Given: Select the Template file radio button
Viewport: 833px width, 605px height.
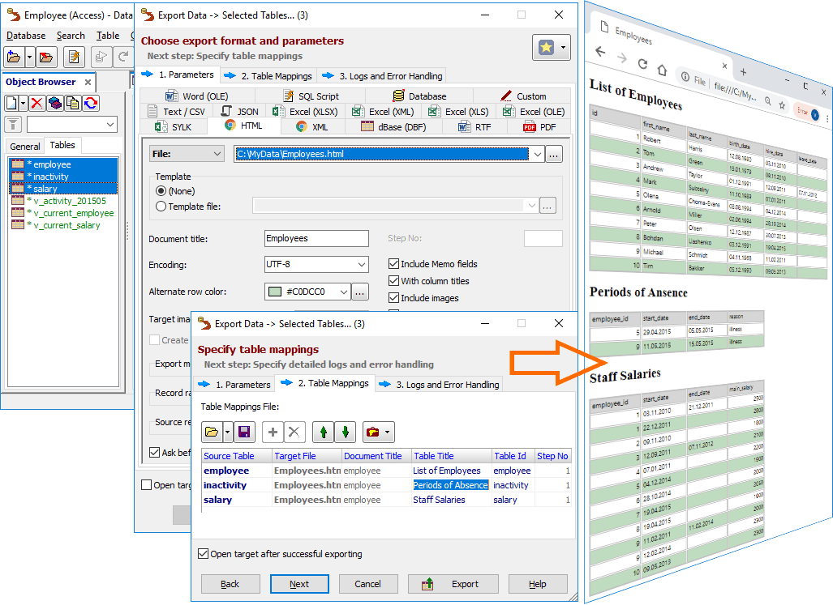Looking at the screenshot, I should tap(161, 207).
